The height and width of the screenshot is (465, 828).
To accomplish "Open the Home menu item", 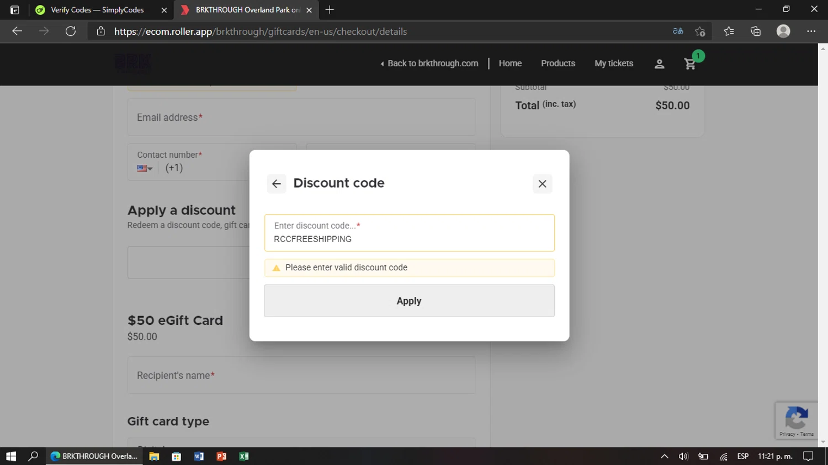I will [510, 63].
